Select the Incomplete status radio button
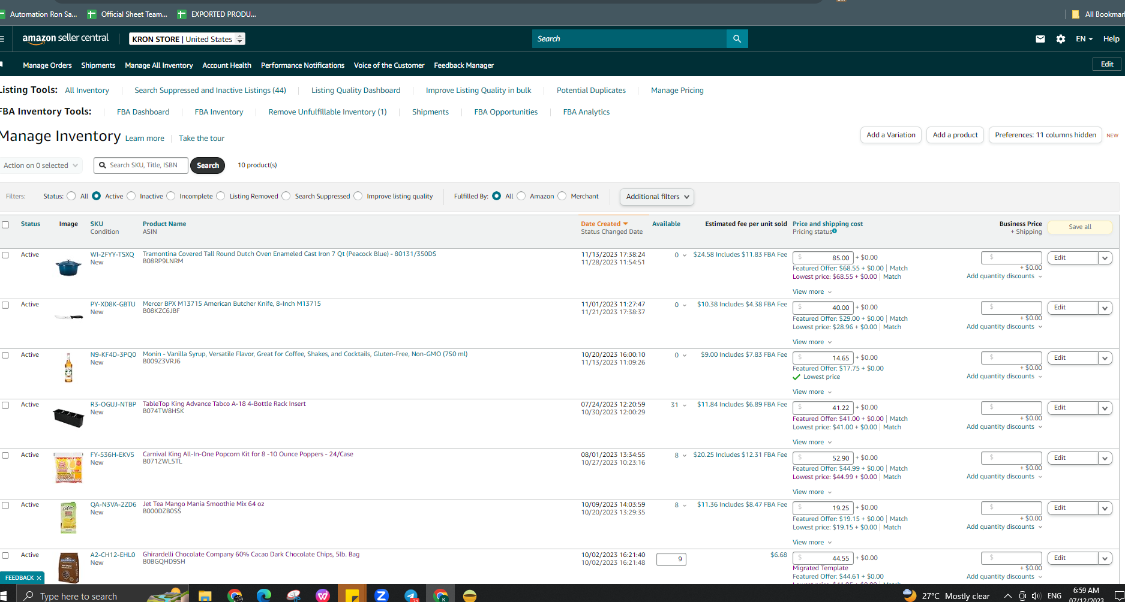This screenshot has width=1125, height=602. pos(171,196)
